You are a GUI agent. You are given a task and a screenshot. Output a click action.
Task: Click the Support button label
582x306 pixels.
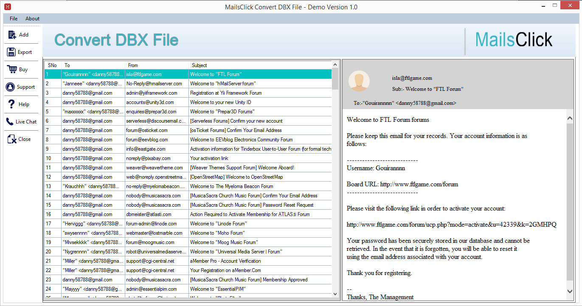26,87
